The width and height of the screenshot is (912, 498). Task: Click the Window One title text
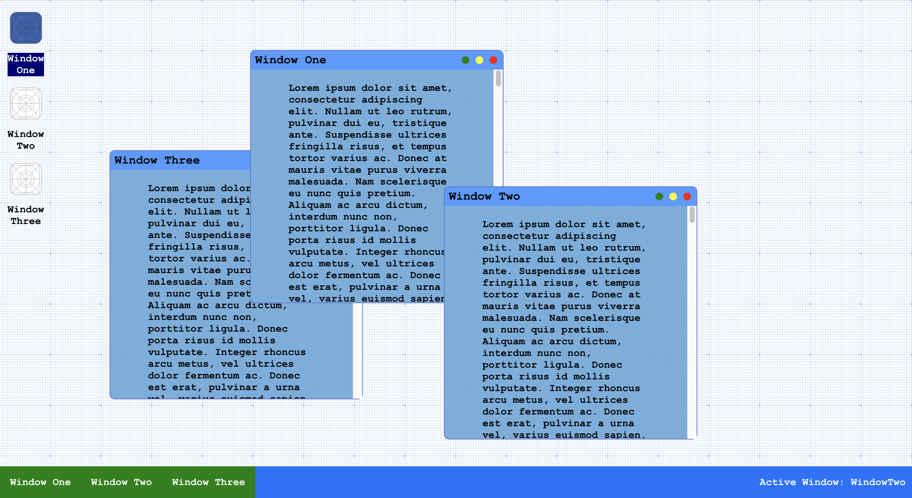[x=290, y=60]
